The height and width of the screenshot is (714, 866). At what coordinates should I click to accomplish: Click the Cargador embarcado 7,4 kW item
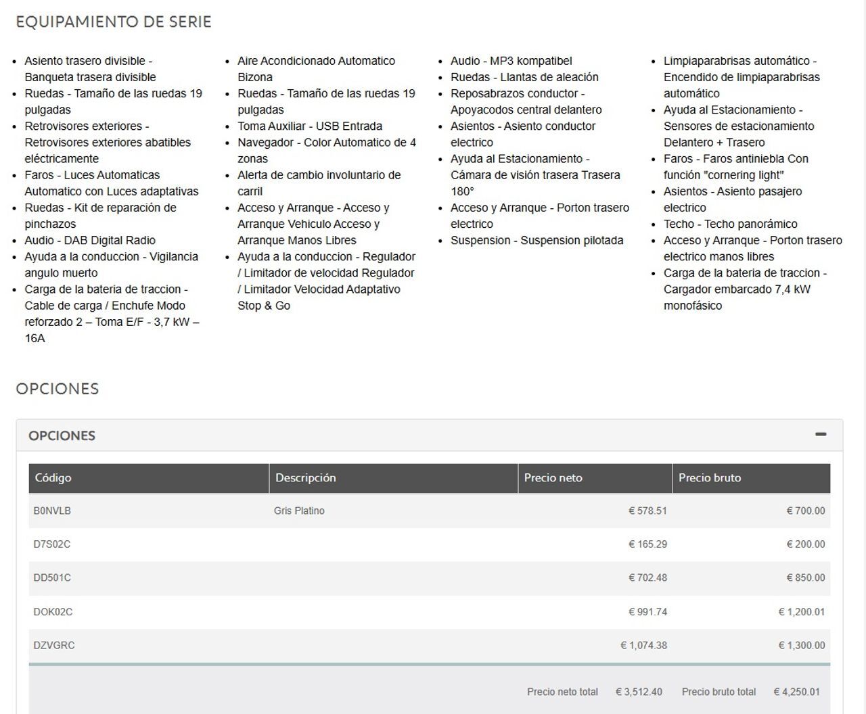(x=745, y=289)
